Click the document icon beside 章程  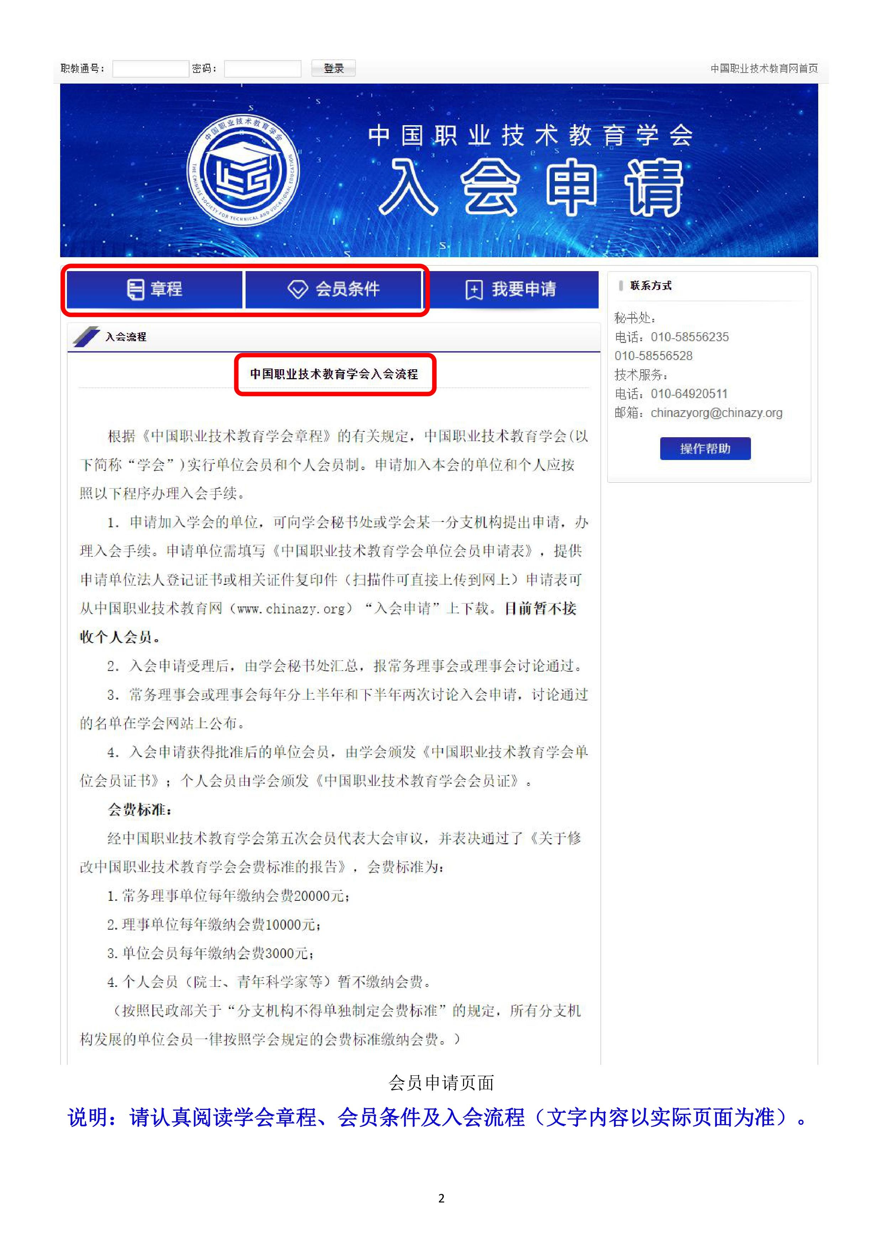pos(135,289)
